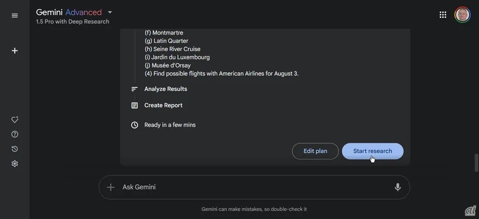
Task: Start a new chat with plus icon
Action: pyautogui.click(x=15, y=50)
